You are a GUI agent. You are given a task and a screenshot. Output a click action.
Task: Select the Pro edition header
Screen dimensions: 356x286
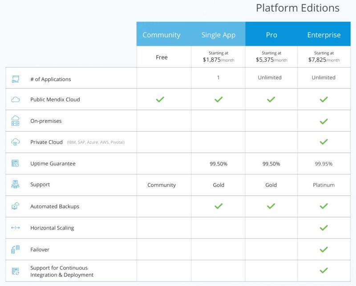[x=271, y=35]
